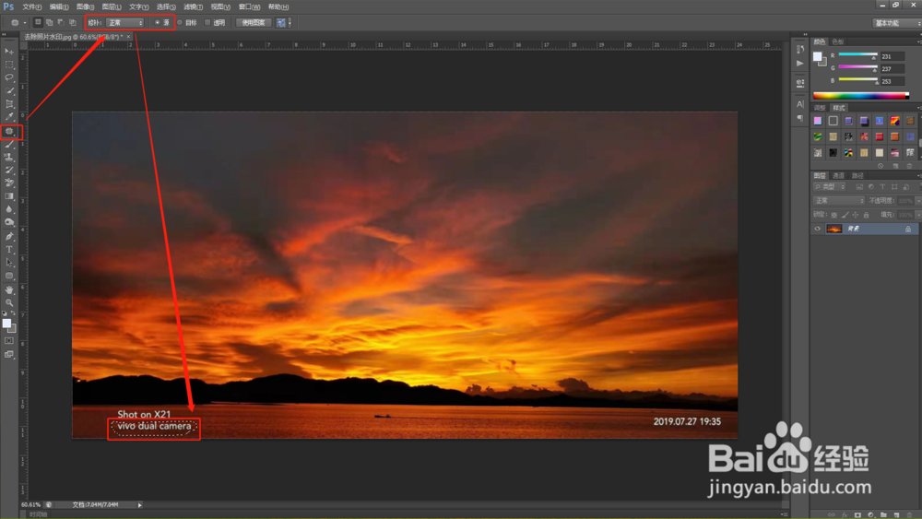922x519 pixels.
Task: Select the Rectangle shape tool
Action: point(9,276)
